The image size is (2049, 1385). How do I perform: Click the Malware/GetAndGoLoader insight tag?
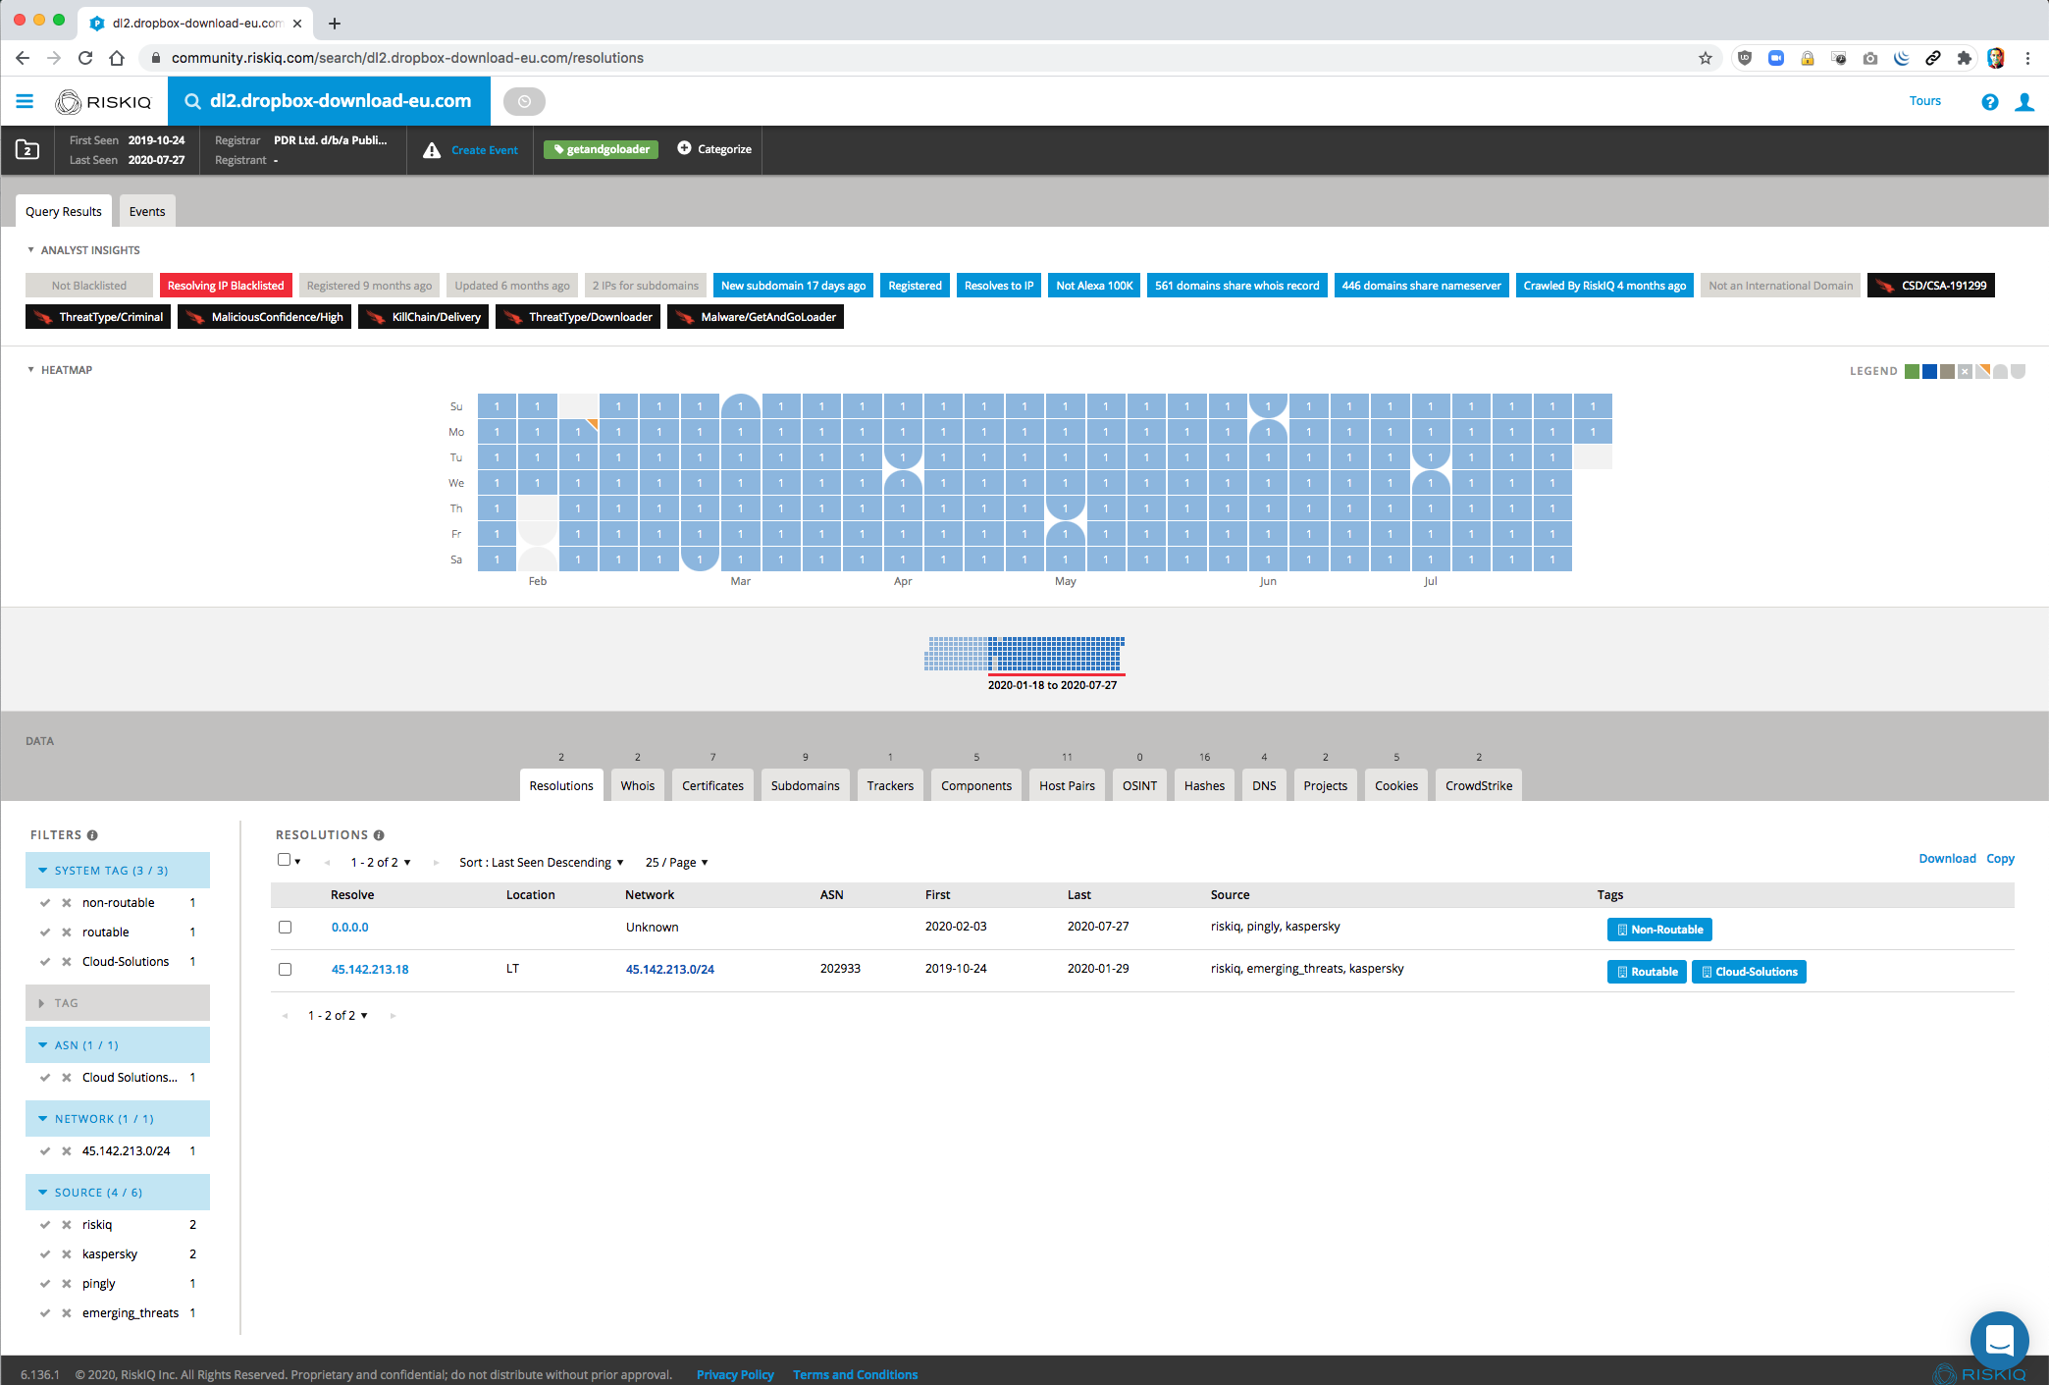tap(756, 317)
